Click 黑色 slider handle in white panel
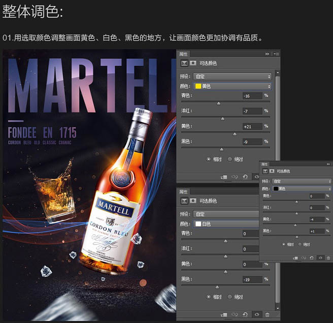Viewport: 333px width, 323px height. coord(217,288)
